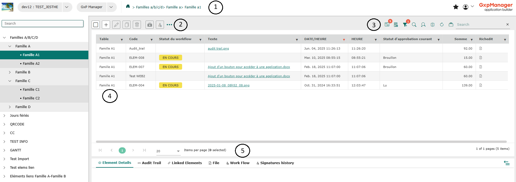Click the home icon in breadcrumb
The width and height of the screenshot is (516, 182).
coord(128,6)
